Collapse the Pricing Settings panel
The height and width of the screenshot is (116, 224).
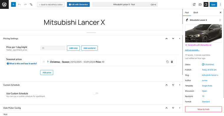tap(179, 39)
